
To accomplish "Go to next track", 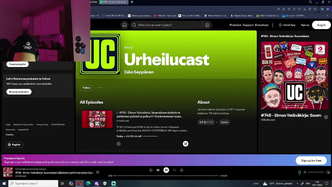I will pos(174,170).
